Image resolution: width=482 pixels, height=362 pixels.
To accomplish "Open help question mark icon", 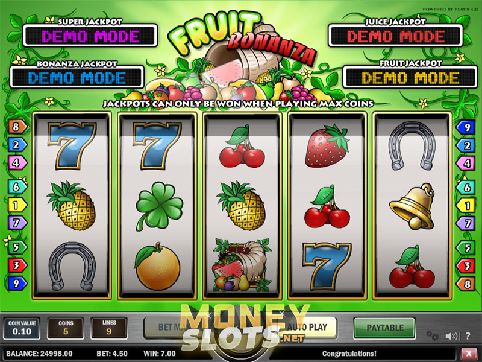I will (468, 336).
